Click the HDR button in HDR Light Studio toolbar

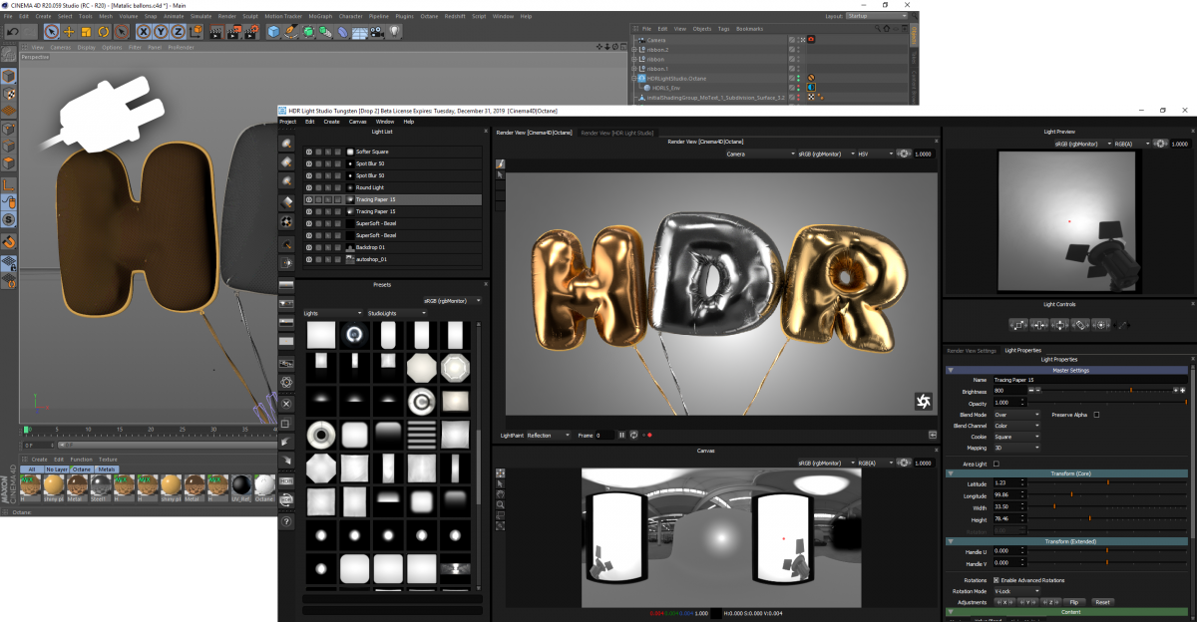(x=286, y=481)
